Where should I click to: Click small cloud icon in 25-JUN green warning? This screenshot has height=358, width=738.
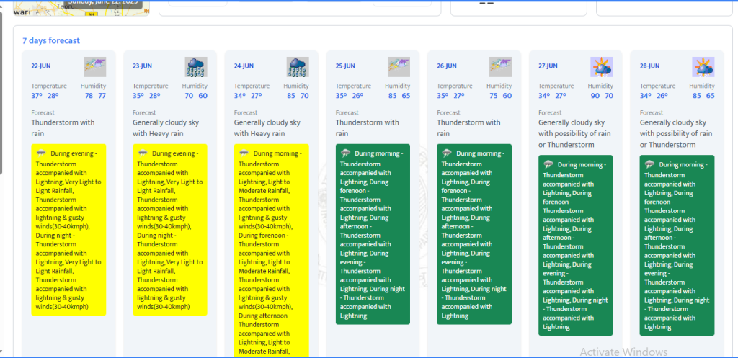tap(346, 153)
